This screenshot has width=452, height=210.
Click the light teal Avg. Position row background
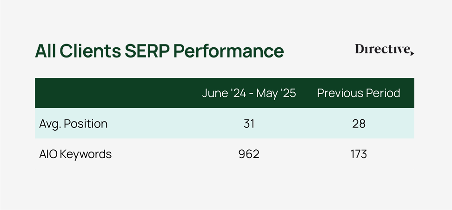pos(225,123)
